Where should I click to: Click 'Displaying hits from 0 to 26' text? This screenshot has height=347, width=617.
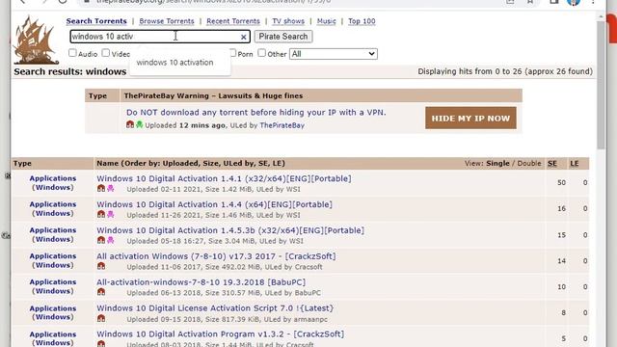(x=469, y=71)
